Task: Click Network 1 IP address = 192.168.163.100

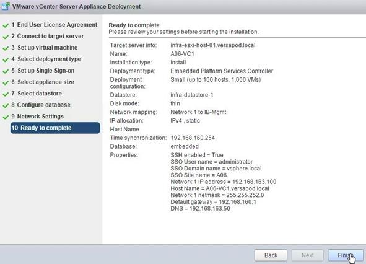Action: click(224, 182)
